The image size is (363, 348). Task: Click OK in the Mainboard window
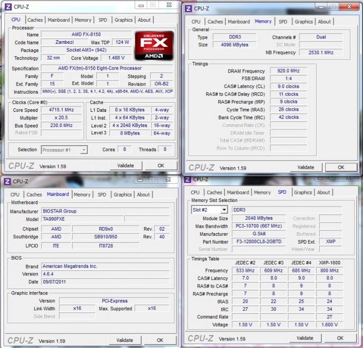[160, 340]
